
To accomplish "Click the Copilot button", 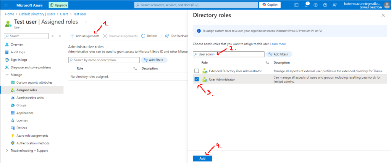I will click(270, 5).
